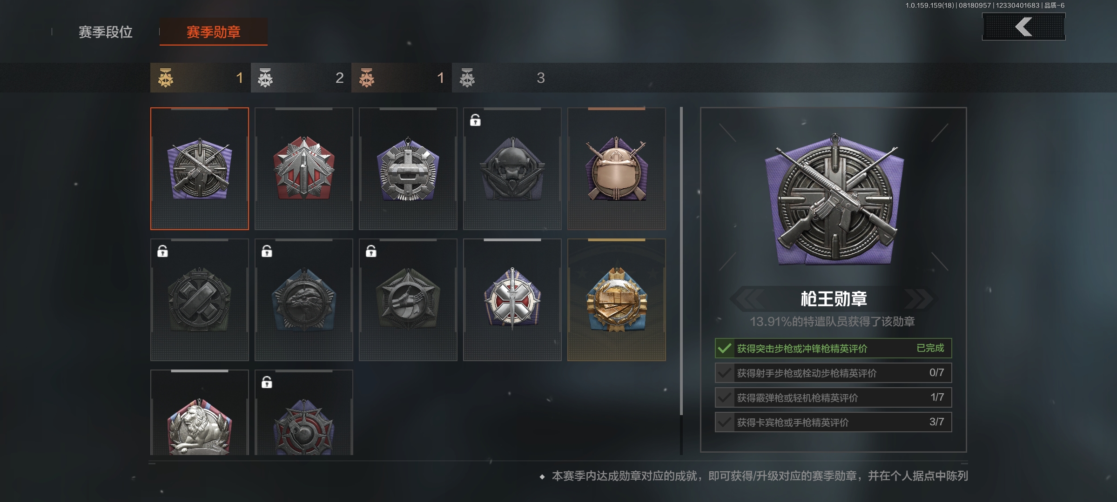Screen dimensions: 1117x502
Task: Open the locked eagle medal
Action: point(304,300)
